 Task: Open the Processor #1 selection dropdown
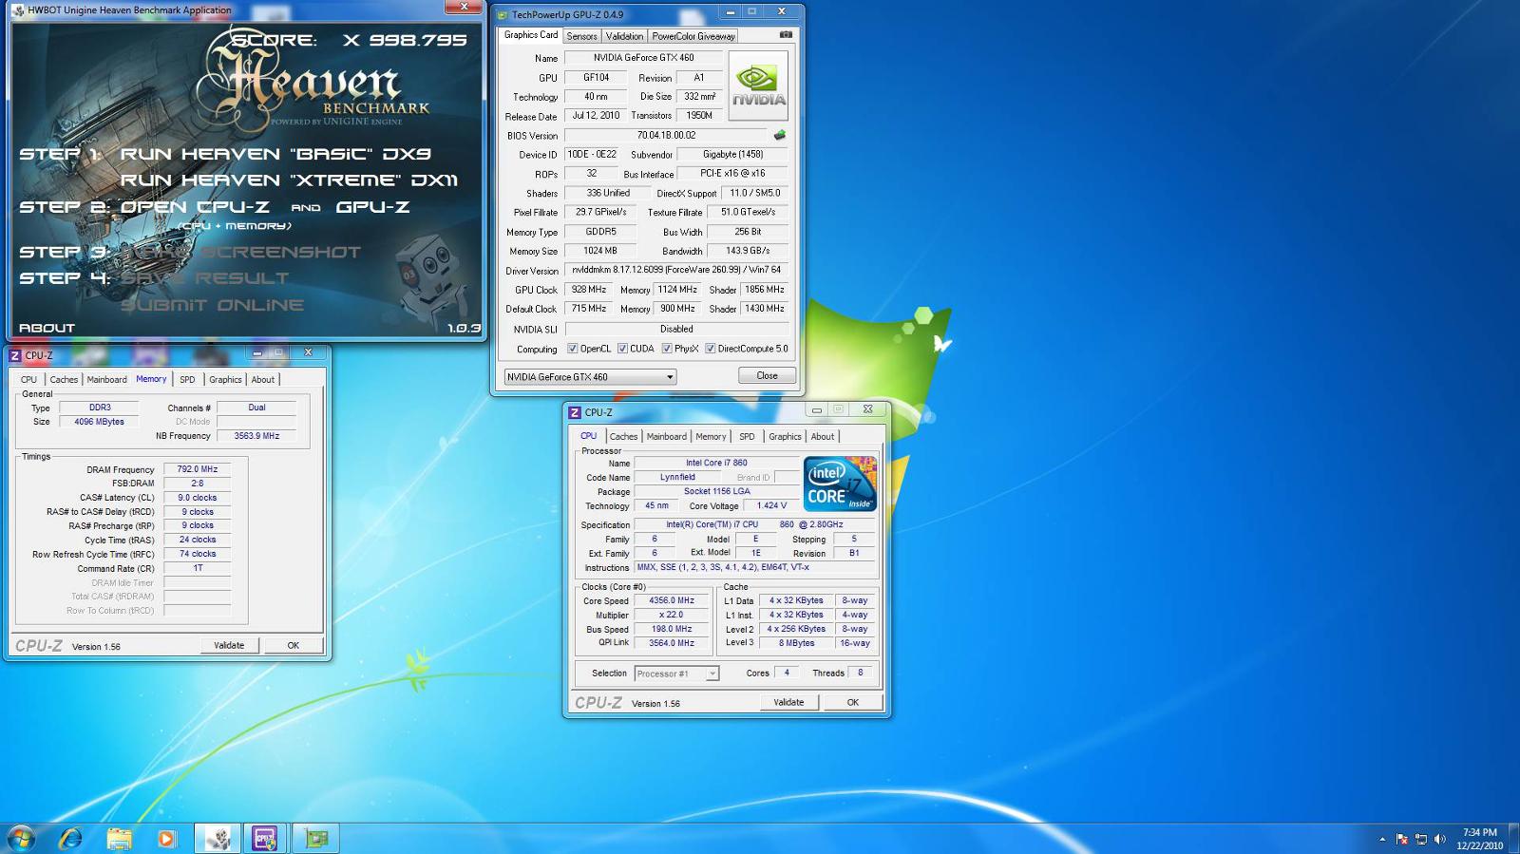click(676, 674)
